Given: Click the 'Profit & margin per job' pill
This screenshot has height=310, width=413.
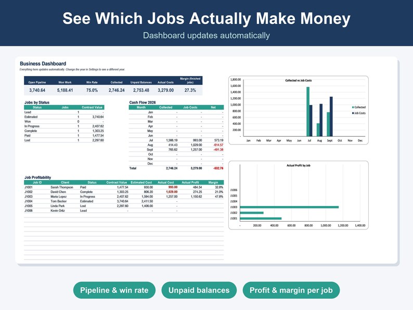Looking at the screenshot, I should [291, 290].
